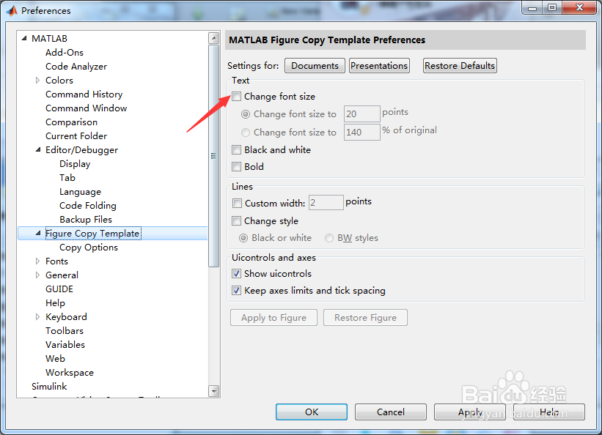
Task: Click the Presentations settings button
Action: [x=379, y=66]
